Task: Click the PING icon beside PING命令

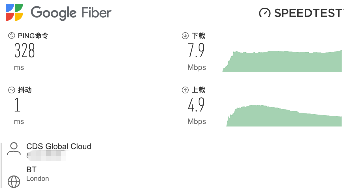Action: tap(12, 36)
